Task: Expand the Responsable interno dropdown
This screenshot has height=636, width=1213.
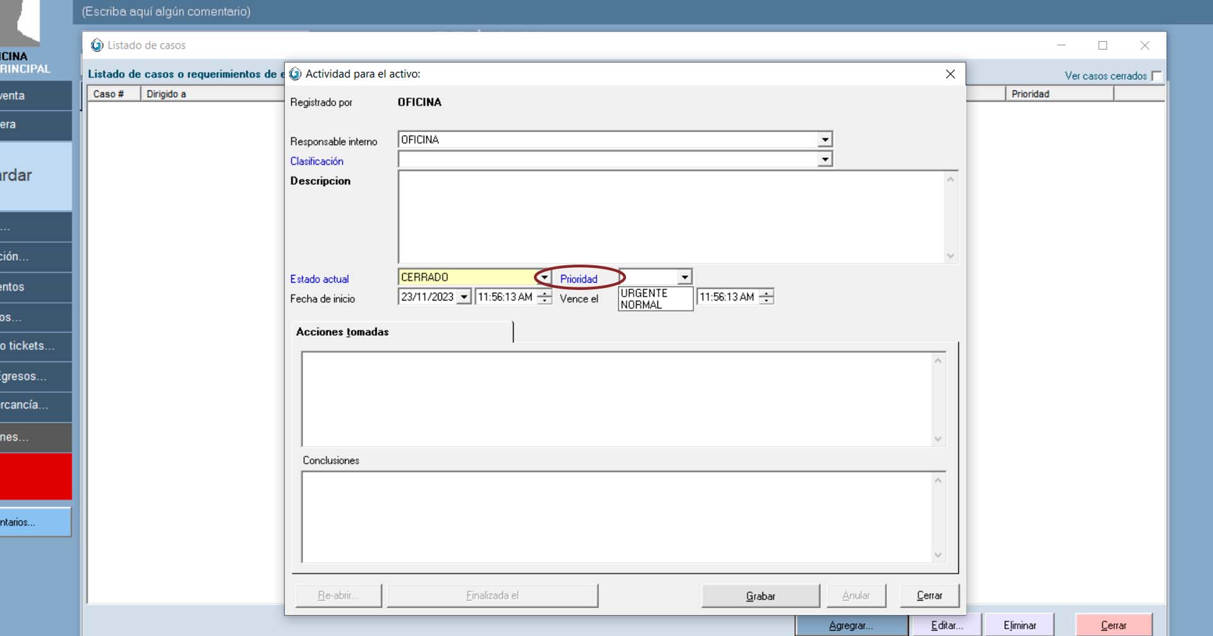Action: [824, 140]
